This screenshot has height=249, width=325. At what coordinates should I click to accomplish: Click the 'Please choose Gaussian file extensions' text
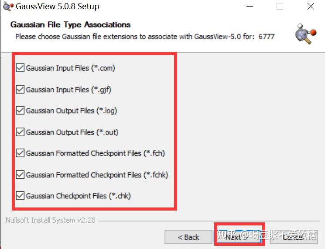tap(145, 36)
